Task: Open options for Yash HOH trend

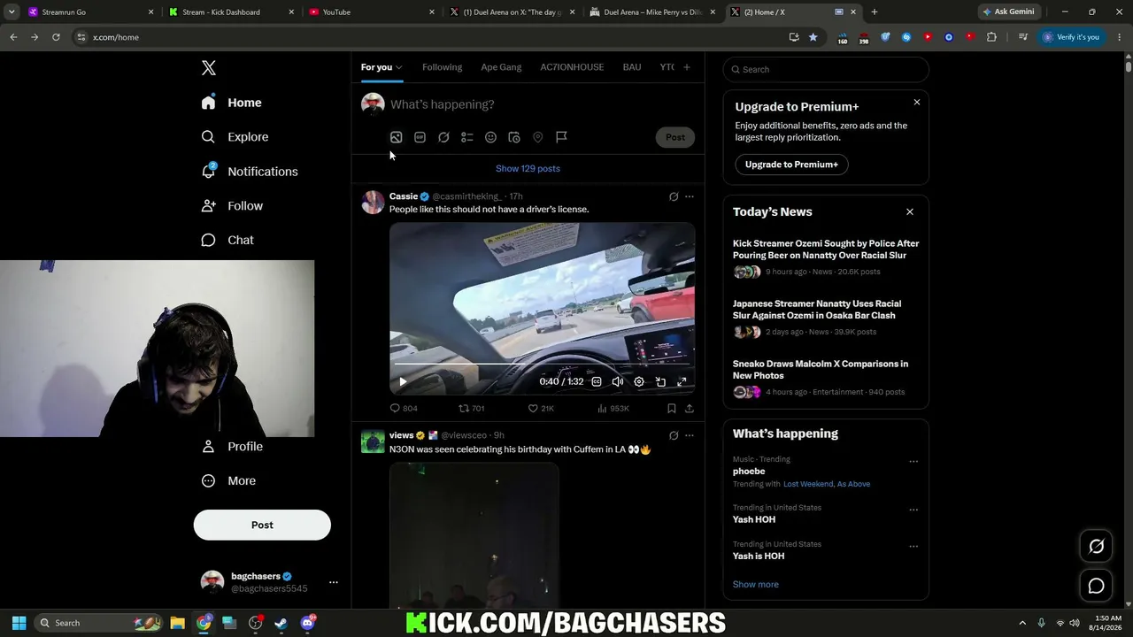Action: click(x=913, y=510)
